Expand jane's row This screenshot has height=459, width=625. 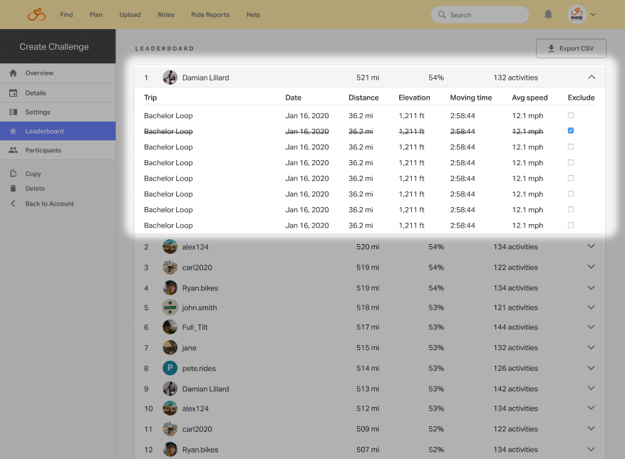591,347
